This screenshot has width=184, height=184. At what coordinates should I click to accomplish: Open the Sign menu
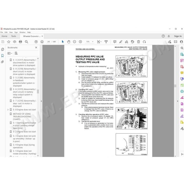16,32
